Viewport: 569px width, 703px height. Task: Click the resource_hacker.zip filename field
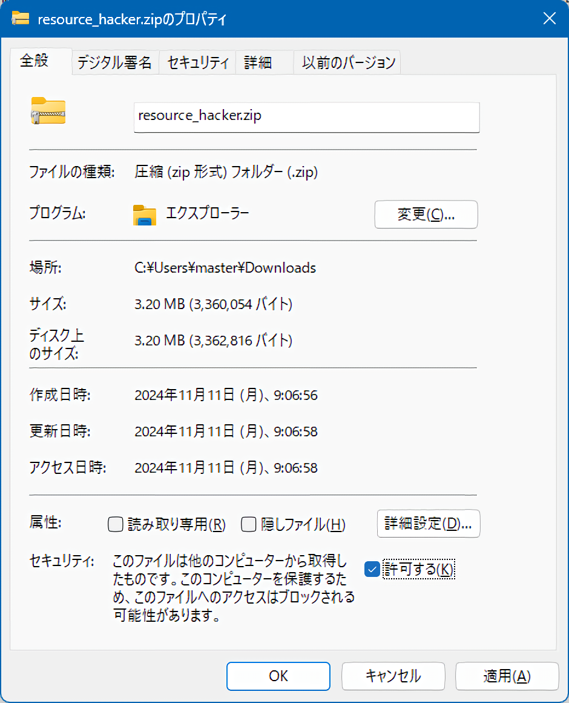click(x=306, y=116)
